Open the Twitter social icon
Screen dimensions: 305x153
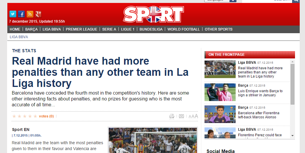tap(13, 14)
